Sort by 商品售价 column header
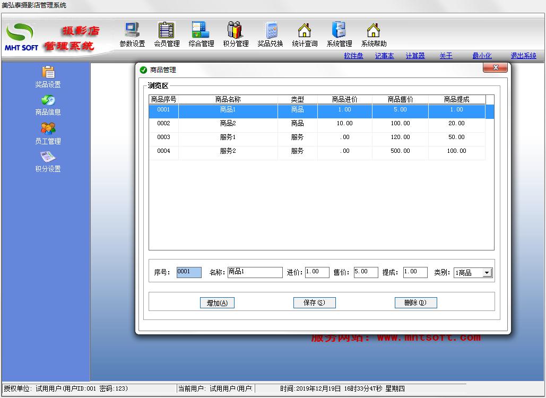The width and height of the screenshot is (546, 398). pyautogui.click(x=400, y=99)
